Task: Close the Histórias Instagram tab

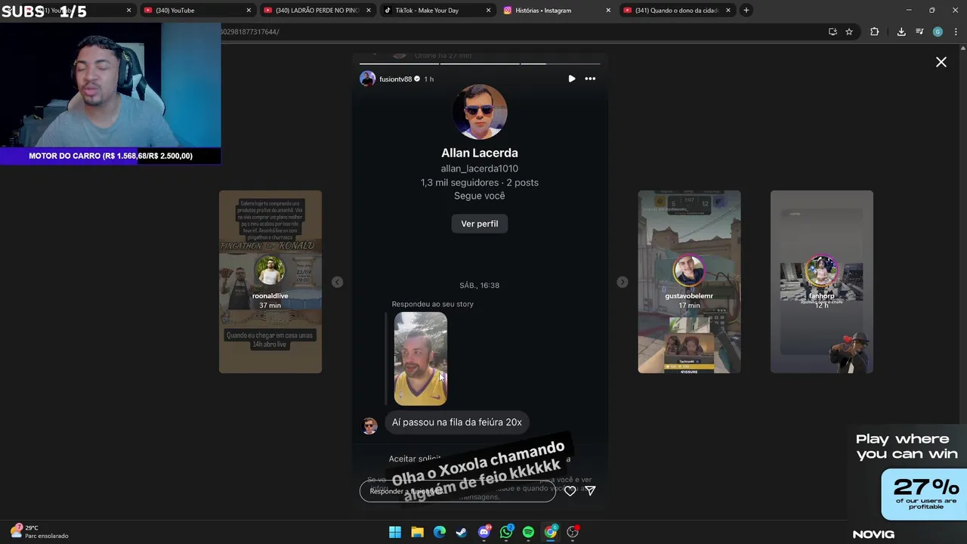Action: [x=608, y=11]
